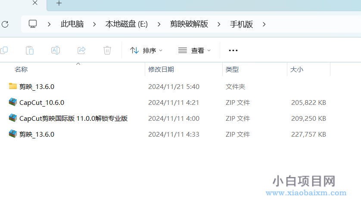This screenshot has width=361, height=202.
Task: Open the 排序 sort menu
Action: pos(146,50)
